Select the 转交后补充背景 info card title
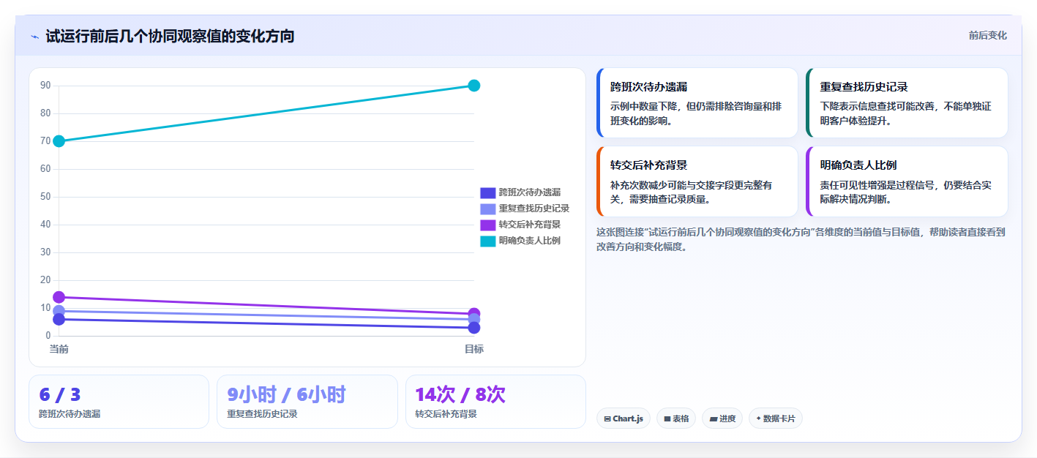The image size is (1037, 458). click(x=648, y=165)
